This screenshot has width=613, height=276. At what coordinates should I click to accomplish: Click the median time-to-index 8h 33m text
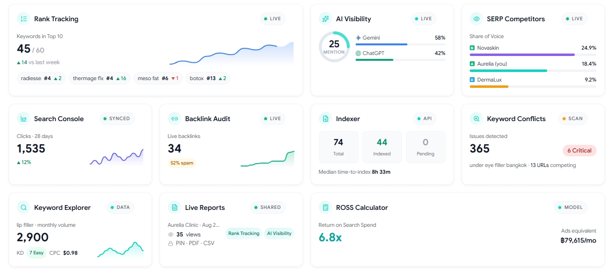(x=355, y=172)
